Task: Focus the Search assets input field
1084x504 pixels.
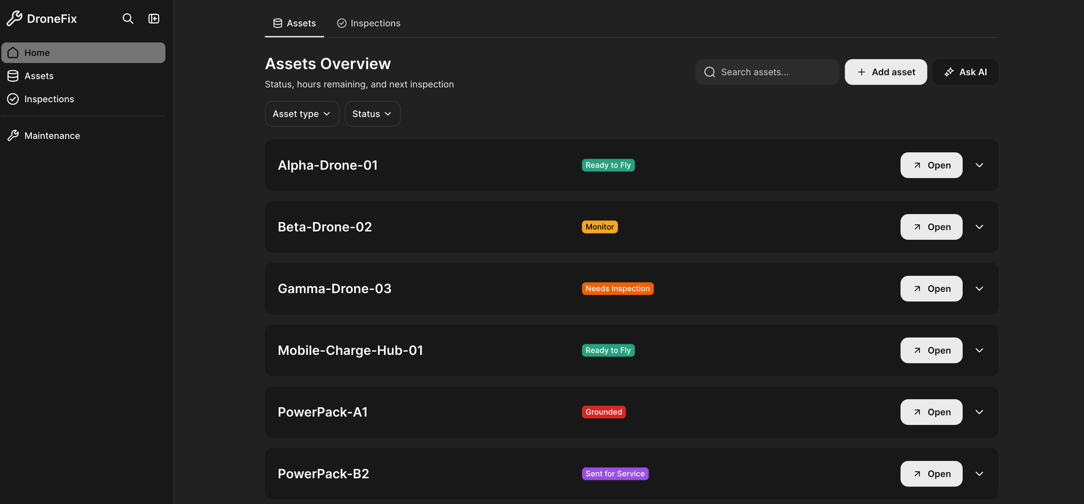Action: tap(767, 72)
